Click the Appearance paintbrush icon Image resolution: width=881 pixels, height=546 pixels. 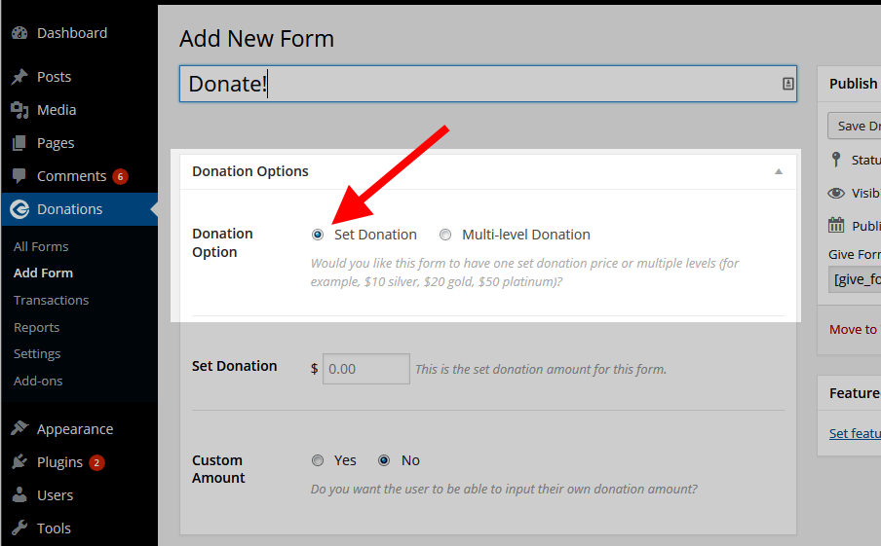19,429
